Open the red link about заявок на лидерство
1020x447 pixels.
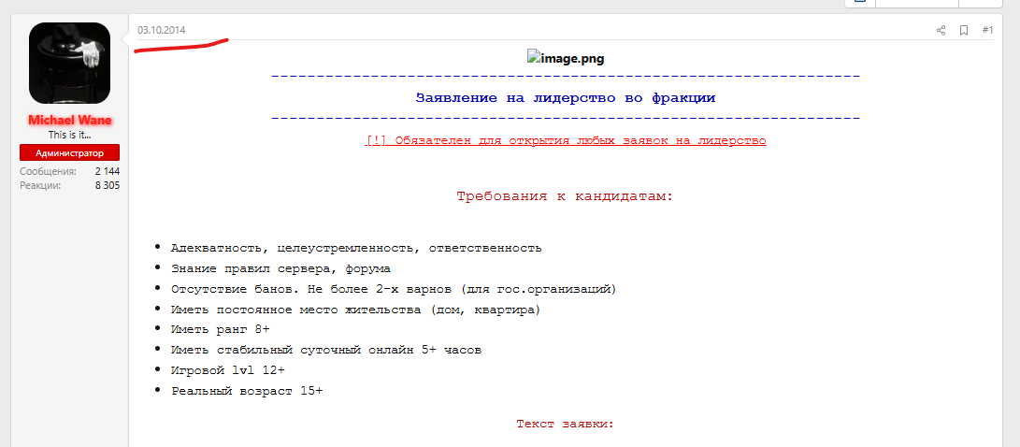[x=566, y=140]
